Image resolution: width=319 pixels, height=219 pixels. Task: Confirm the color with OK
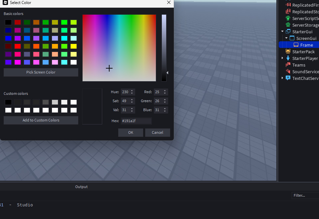pos(131,132)
